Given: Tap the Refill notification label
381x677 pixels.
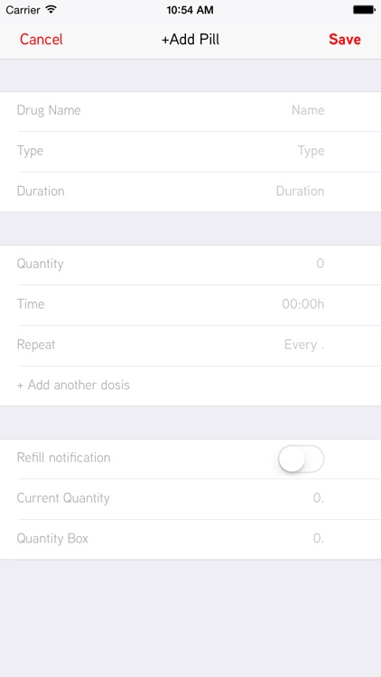Looking at the screenshot, I should 63,458.
